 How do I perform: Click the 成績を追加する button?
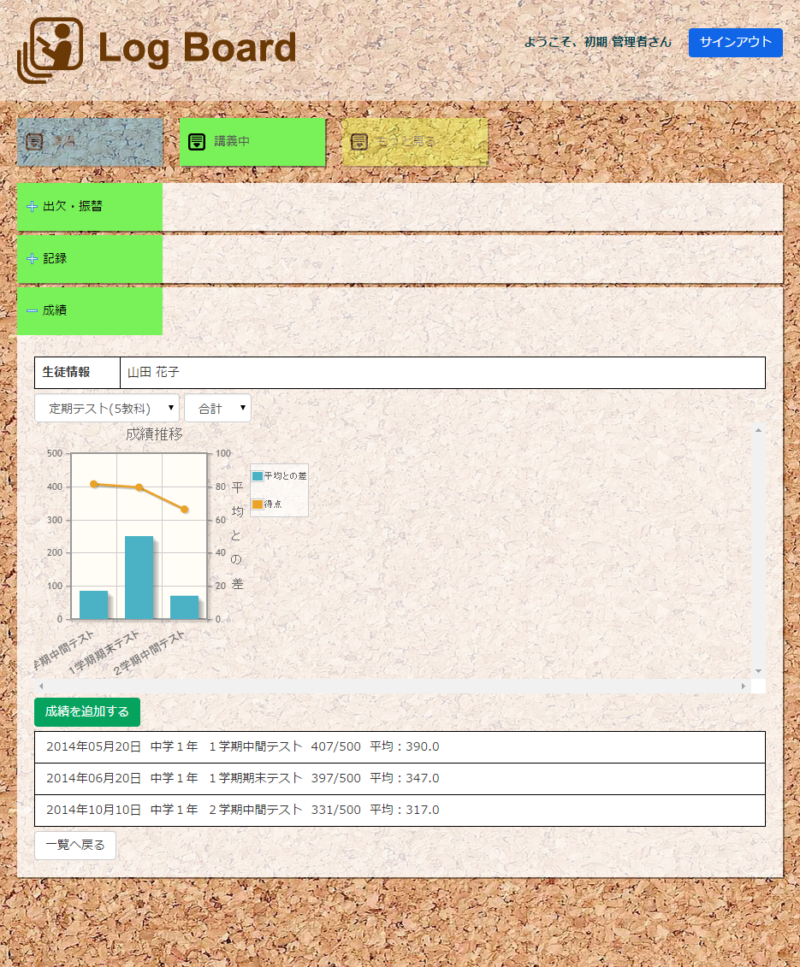(87, 711)
